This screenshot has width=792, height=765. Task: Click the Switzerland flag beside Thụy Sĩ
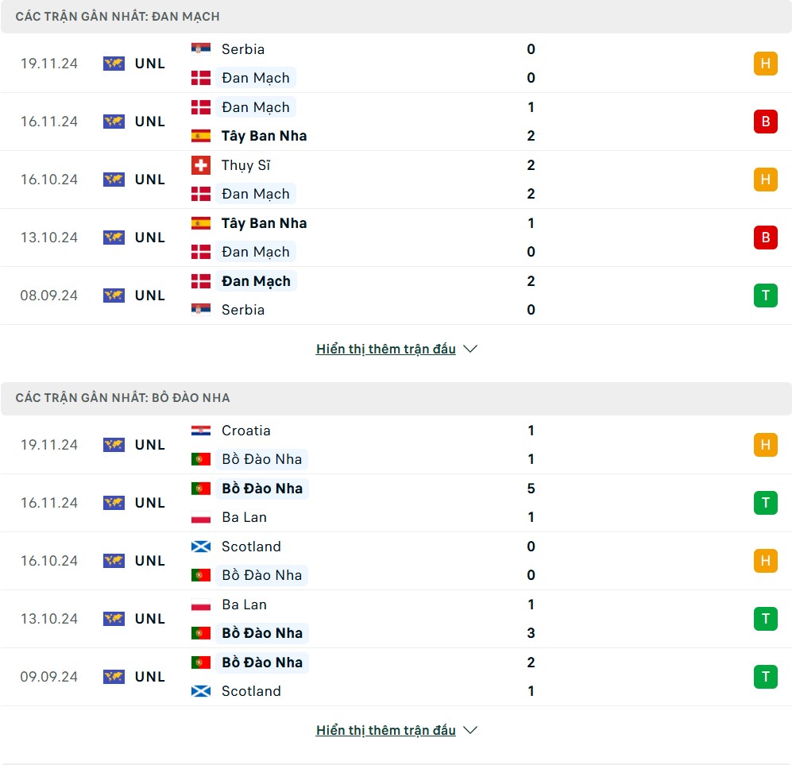(200, 165)
